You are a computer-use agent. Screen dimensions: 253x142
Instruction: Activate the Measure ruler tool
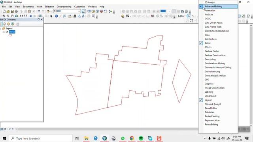pos(70,16)
